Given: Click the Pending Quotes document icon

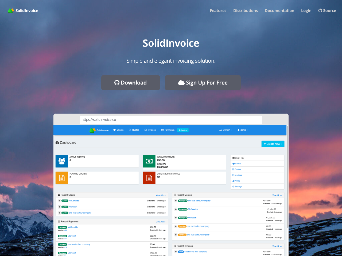Looking at the screenshot, I should (62, 178).
